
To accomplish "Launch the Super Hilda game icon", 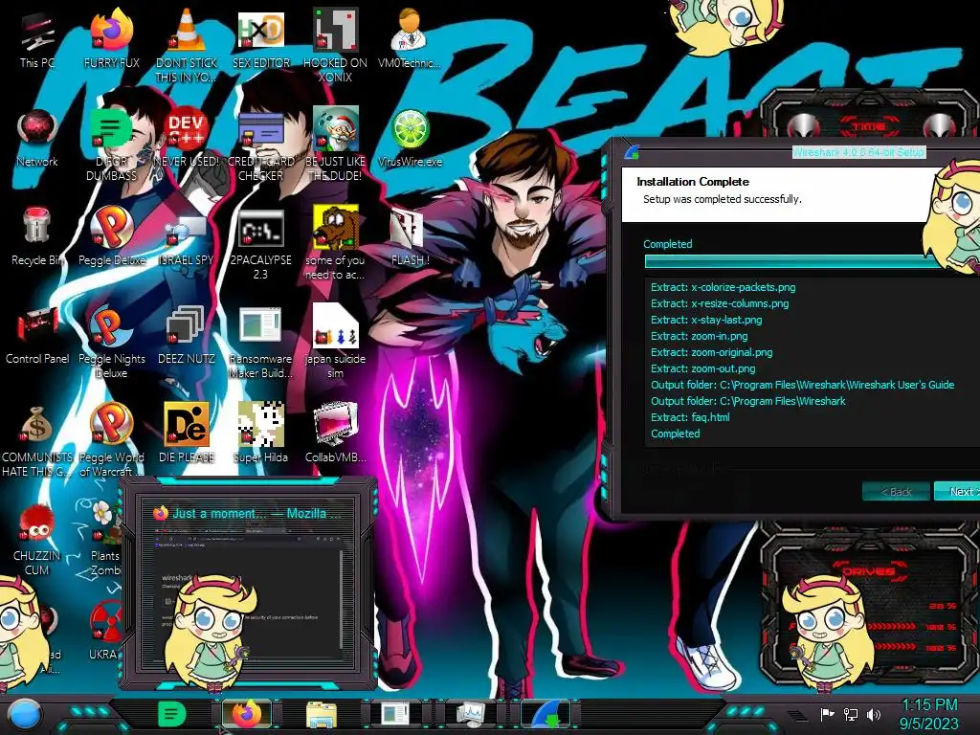I will tap(260, 434).
